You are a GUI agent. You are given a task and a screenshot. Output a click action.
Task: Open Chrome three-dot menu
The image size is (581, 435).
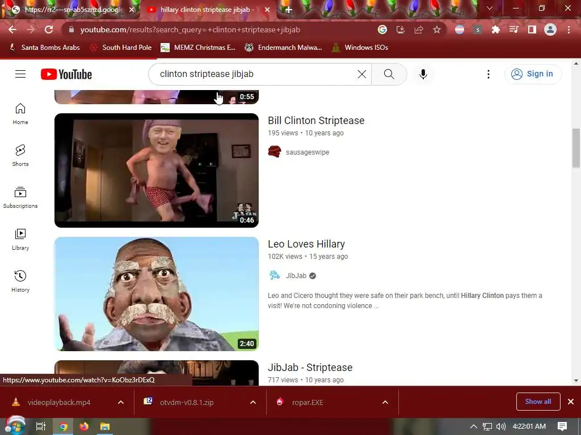pyautogui.click(x=569, y=29)
